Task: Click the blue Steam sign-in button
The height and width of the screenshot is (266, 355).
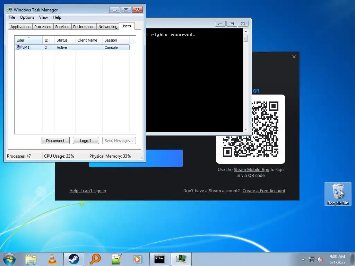Action: 164,158
